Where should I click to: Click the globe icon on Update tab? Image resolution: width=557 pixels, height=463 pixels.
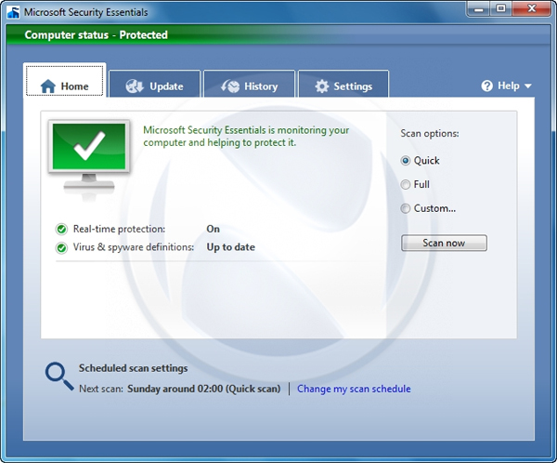point(134,86)
